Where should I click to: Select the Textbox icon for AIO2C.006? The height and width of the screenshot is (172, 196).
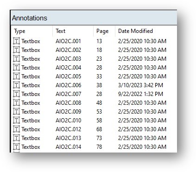(x=16, y=85)
